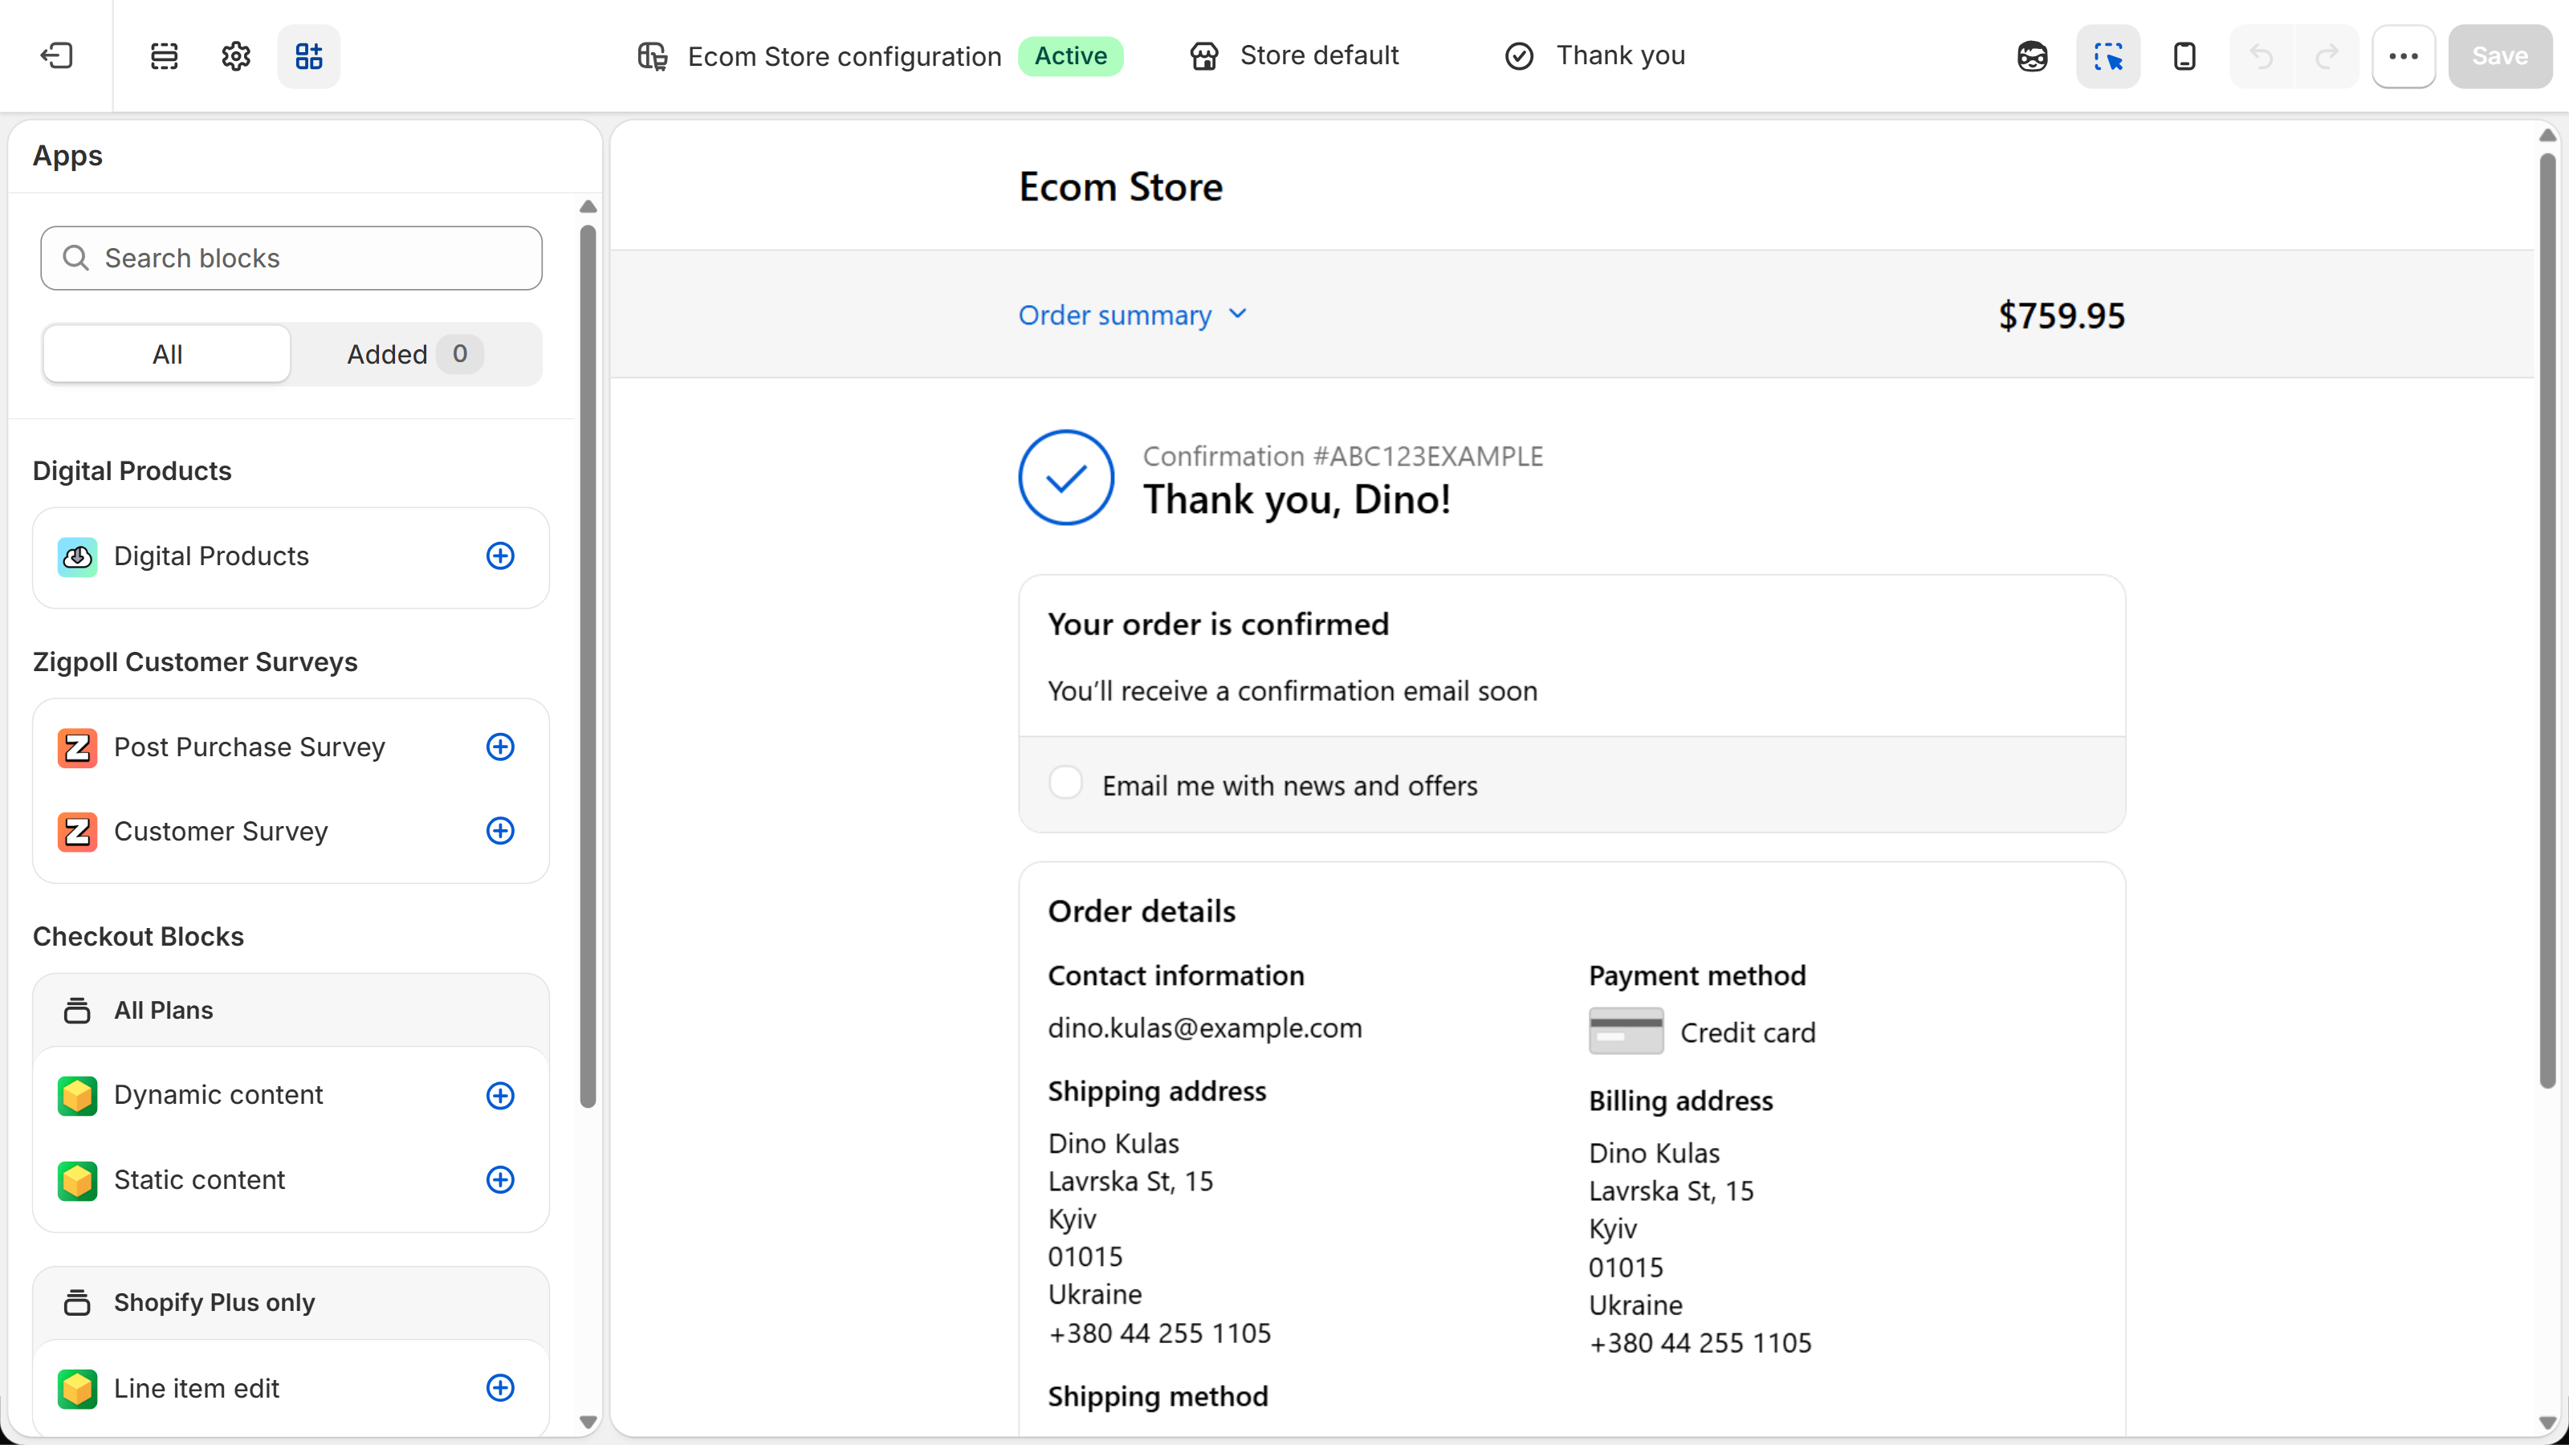Open the Ecom Store configuration selector
This screenshot has width=2569, height=1445.
(x=880, y=56)
